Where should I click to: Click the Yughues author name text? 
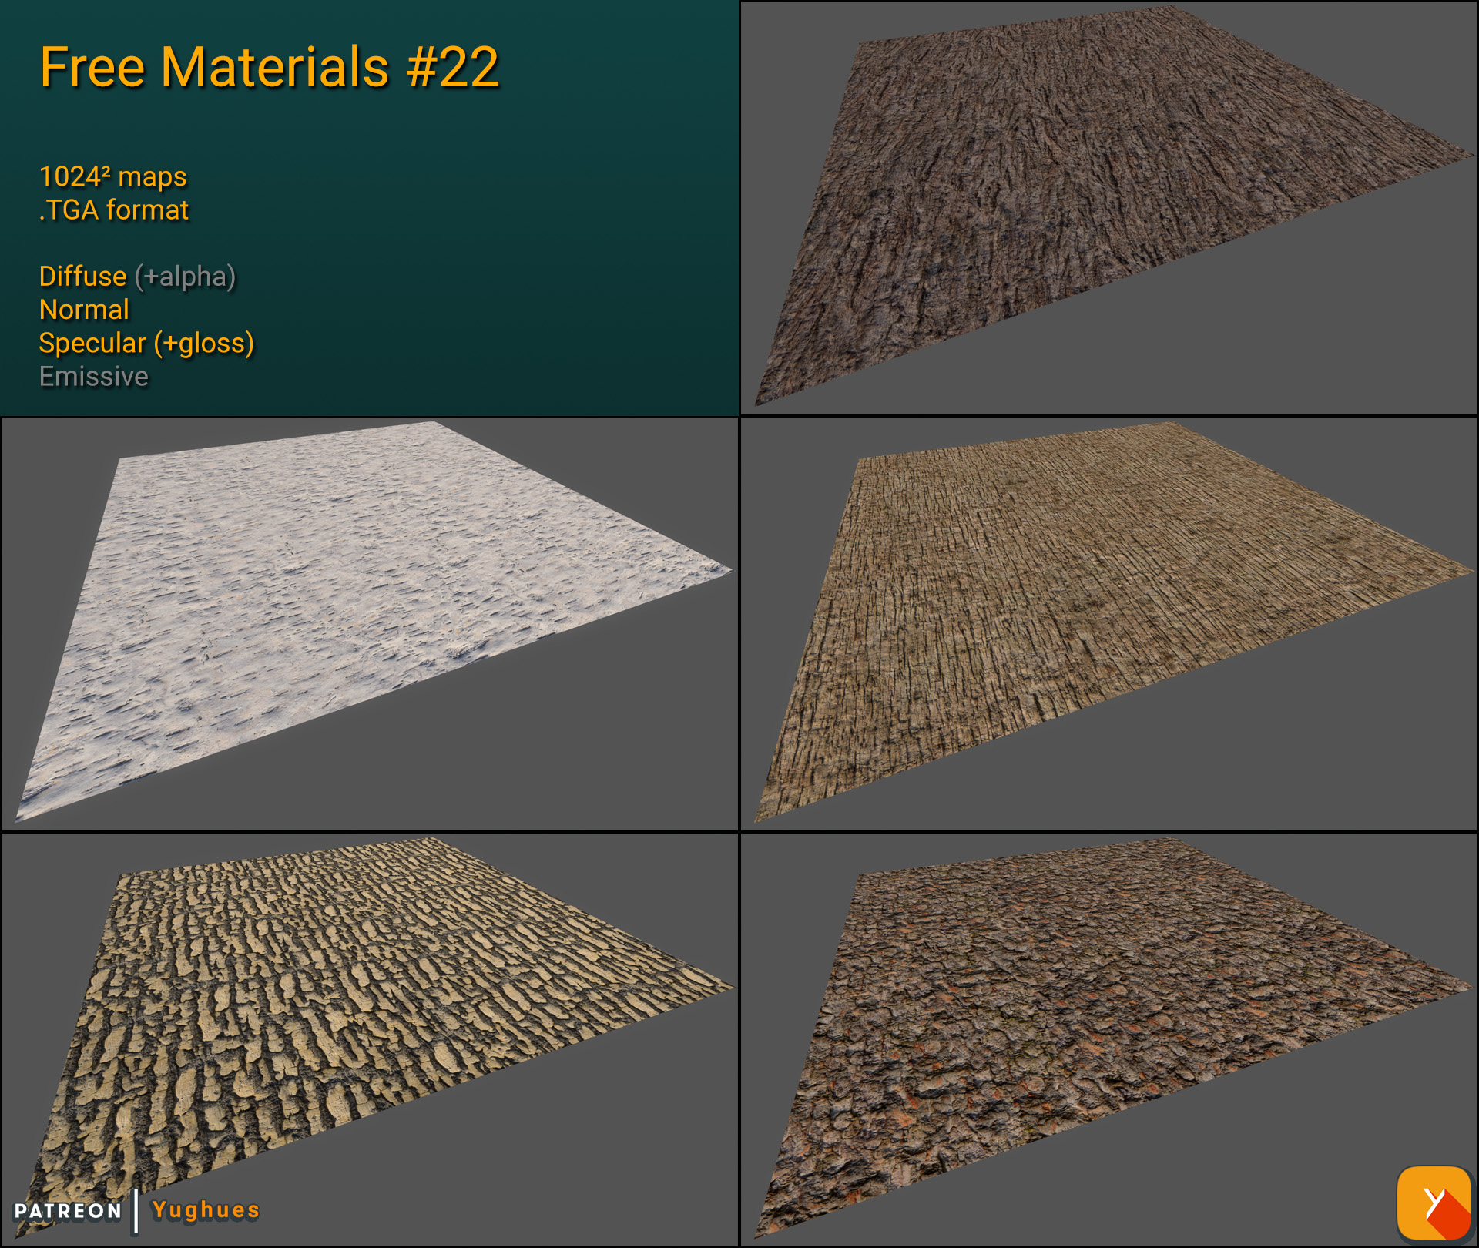(204, 1210)
